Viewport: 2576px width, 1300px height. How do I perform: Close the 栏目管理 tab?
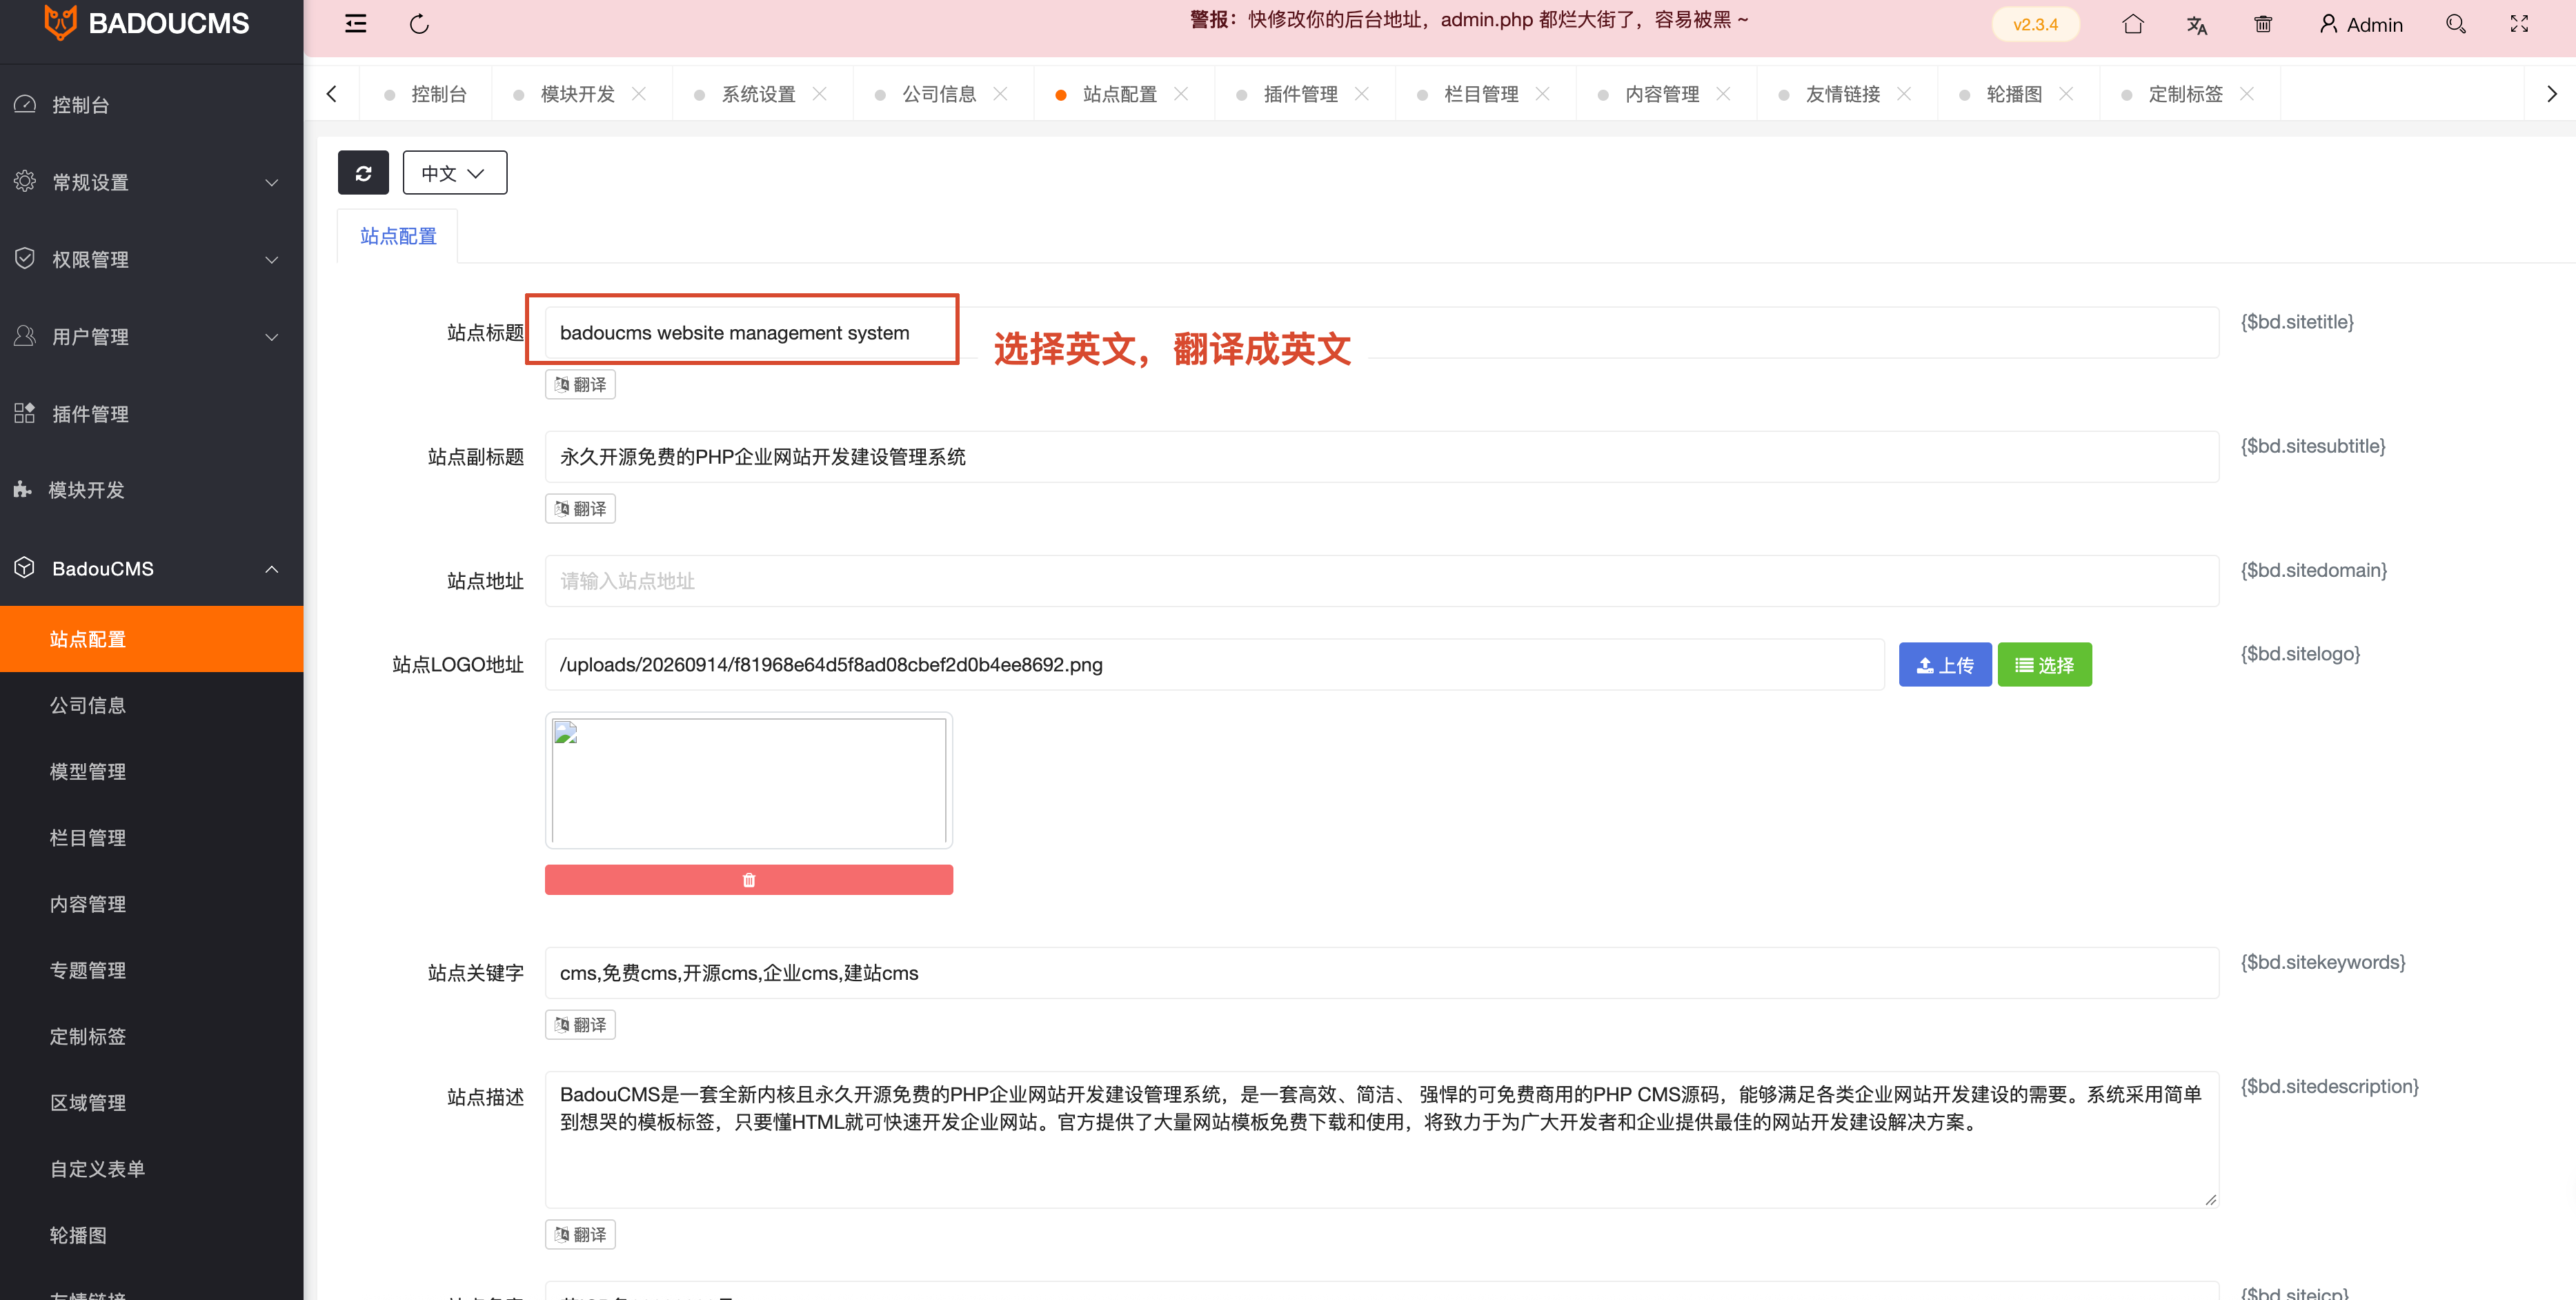point(1543,93)
